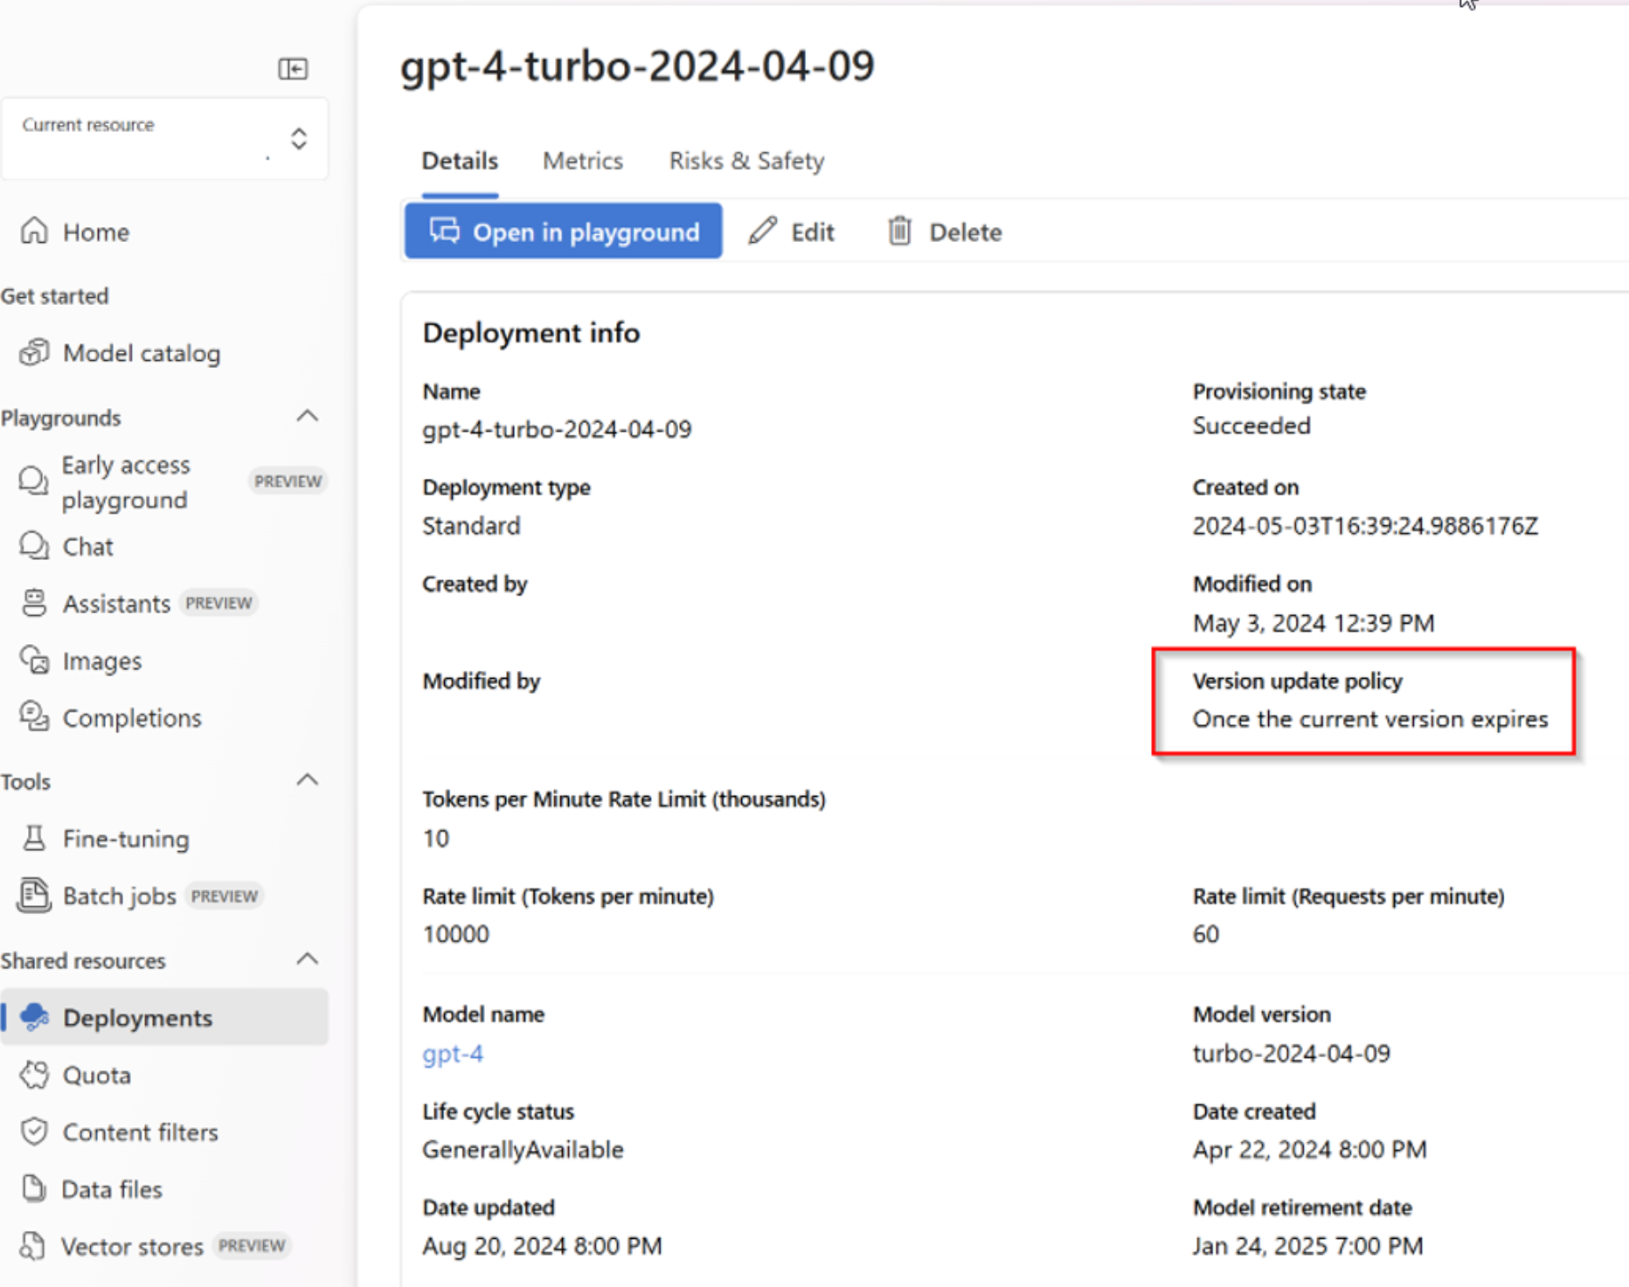Viewport: 1629px width, 1287px height.
Task: Click the deployment title gpt-4-turbo-2024-04-09
Action: coord(637,66)
